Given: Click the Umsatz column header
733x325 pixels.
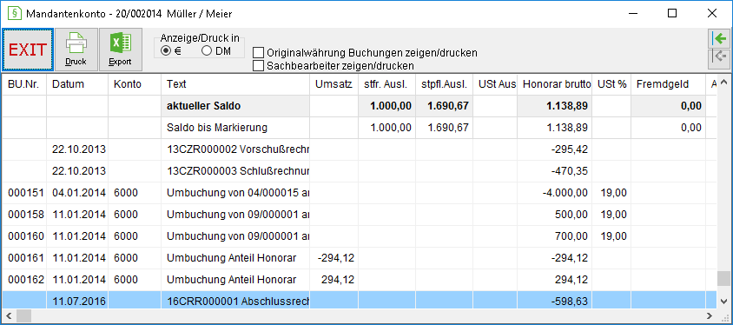Looking at the screenshot, I should tap(333, 84).
